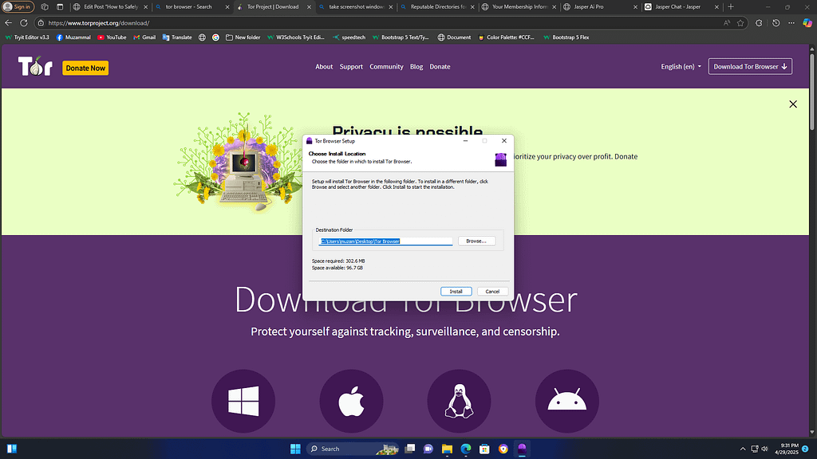Open Brave browser from the taskbar
The height and width of the screenshot is (459, 817).
click(503, 449)
